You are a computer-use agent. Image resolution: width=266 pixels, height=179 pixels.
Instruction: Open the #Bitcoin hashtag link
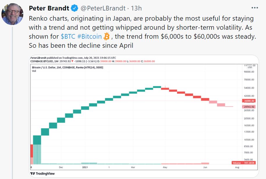pyautogui.click(x=90, y=37)
